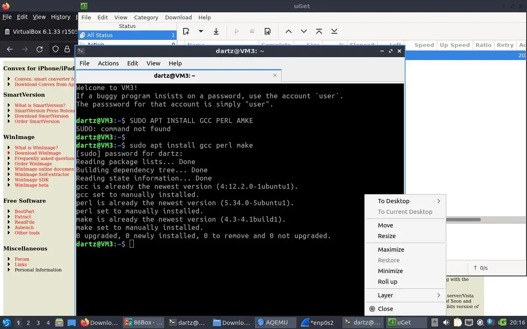Open the 'Personal Information' link
This screenshot has width=527, height=329.
click(x=38, y=270)
